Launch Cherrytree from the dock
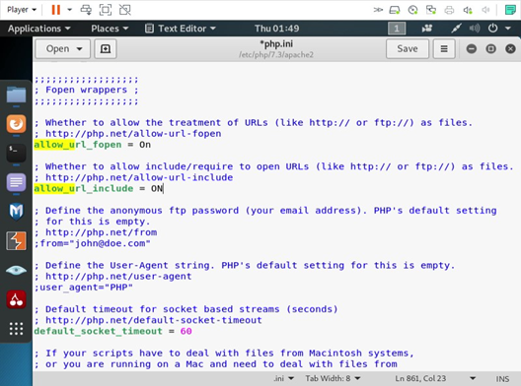This screenshot has height=386, width=521. click(x=16, y=299)
